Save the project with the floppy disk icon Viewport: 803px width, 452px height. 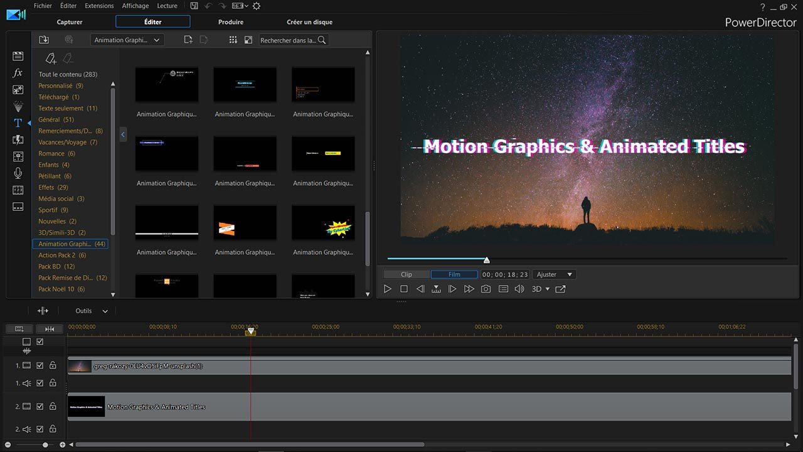(x=194, y=6)
